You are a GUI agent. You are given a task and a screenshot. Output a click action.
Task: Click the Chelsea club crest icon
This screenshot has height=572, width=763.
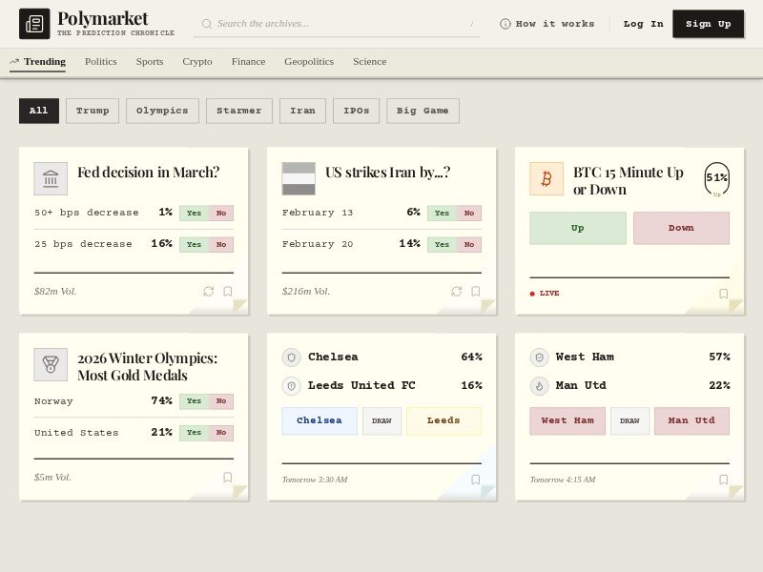click(290, 357)
